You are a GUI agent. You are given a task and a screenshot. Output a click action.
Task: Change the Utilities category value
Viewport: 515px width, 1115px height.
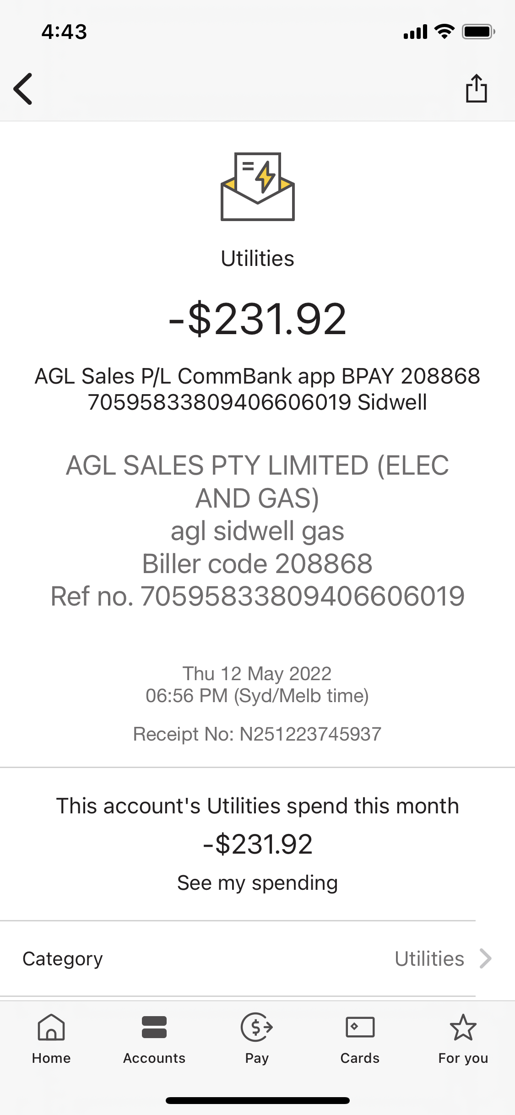coord(429,958)
